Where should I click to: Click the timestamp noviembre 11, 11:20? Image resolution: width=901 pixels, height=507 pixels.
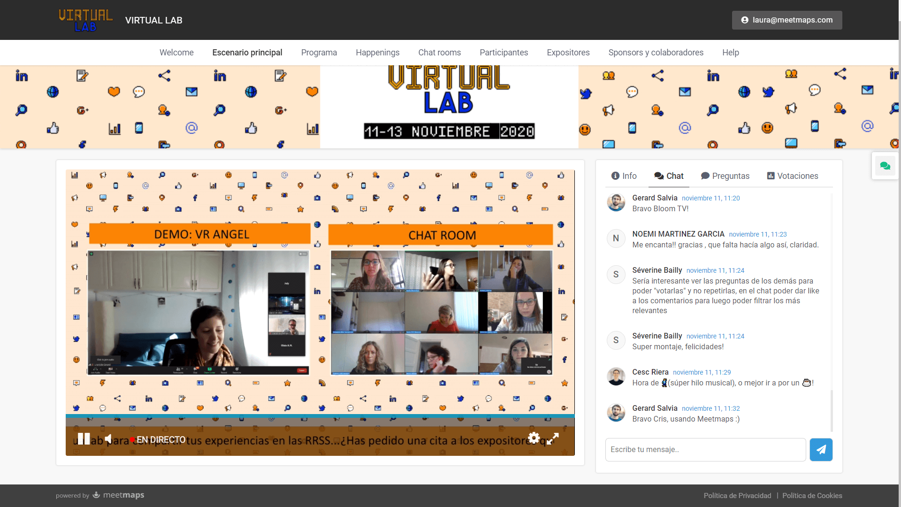(710, 198)
